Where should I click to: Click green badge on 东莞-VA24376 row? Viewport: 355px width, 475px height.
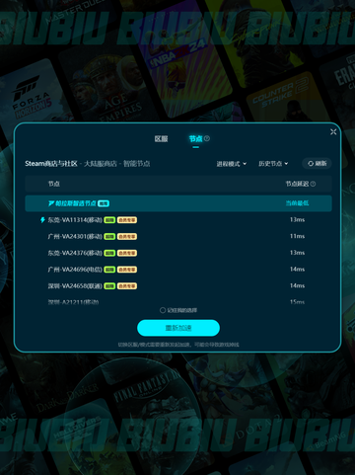tap(109, 253)
